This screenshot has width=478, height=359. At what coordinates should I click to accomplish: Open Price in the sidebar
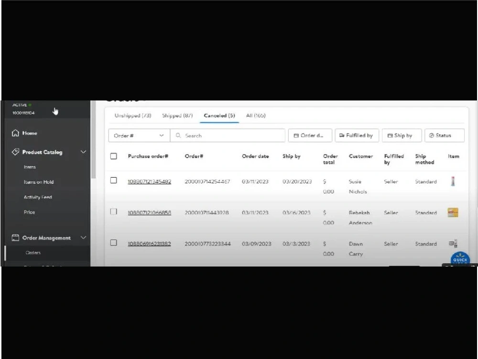29,212
